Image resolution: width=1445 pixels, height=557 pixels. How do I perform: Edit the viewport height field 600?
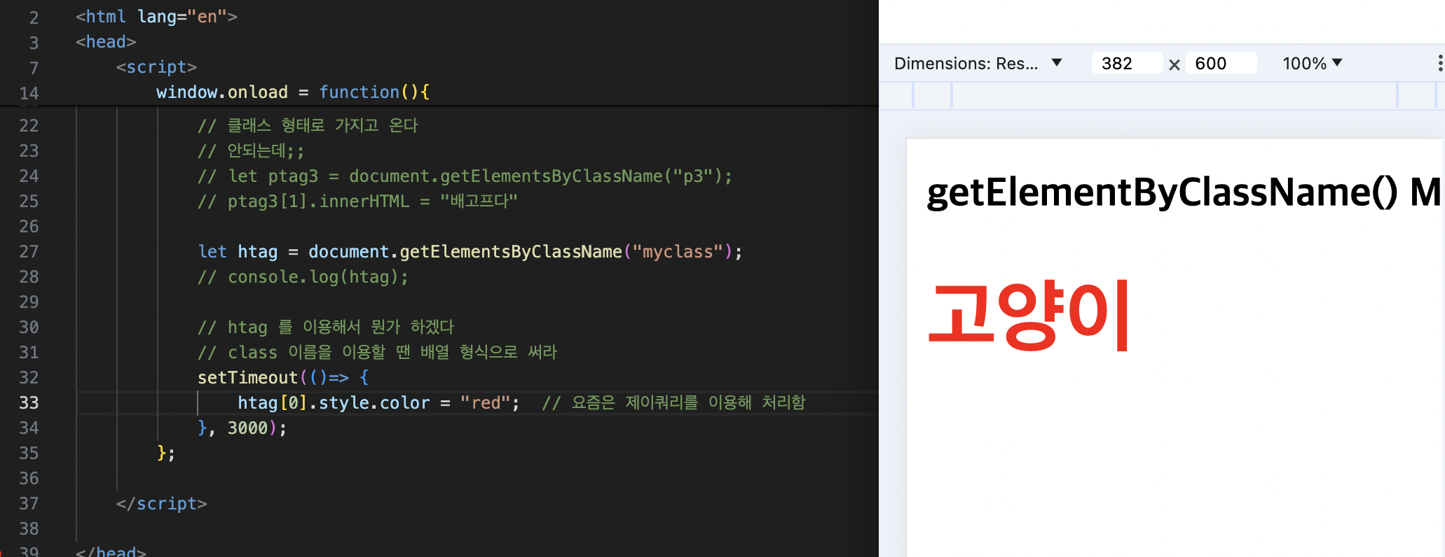pyautogui.click(x=1221, y=64)
